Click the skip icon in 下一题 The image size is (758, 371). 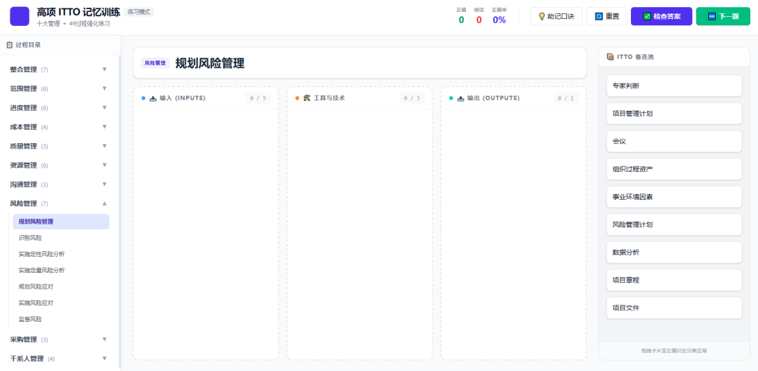(x=712, y=16)
